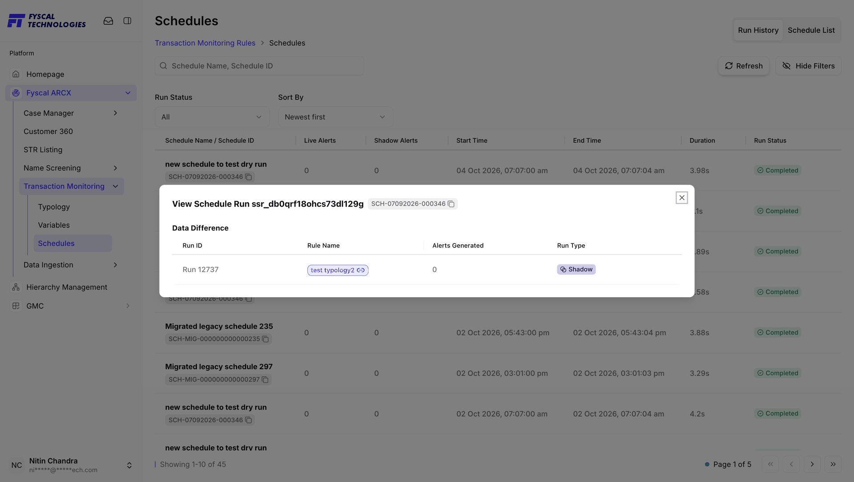Click the Fyscal ARCX logo icon
The height and width of the screenshot is (482, 854).
point(16,93)
